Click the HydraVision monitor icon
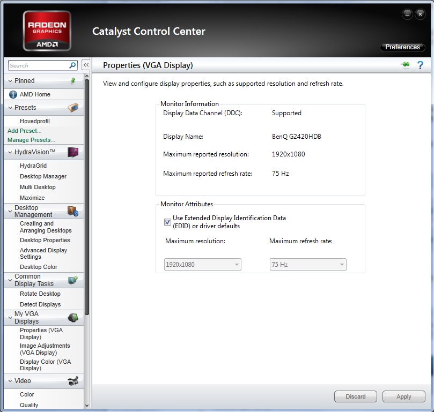Screen dimensions: 434x412 (x=73, y=152)
